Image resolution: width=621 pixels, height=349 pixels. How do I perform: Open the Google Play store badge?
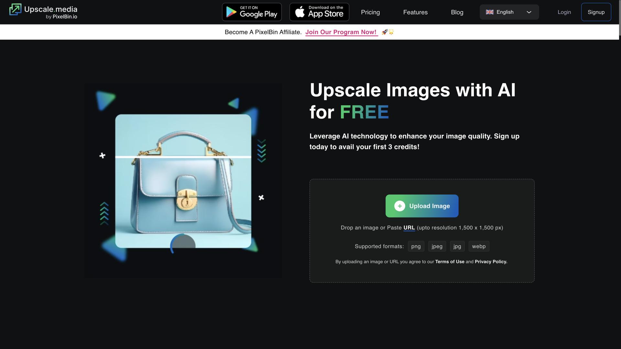tap(252, 12)
